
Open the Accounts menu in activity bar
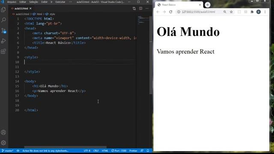(3, 132)
